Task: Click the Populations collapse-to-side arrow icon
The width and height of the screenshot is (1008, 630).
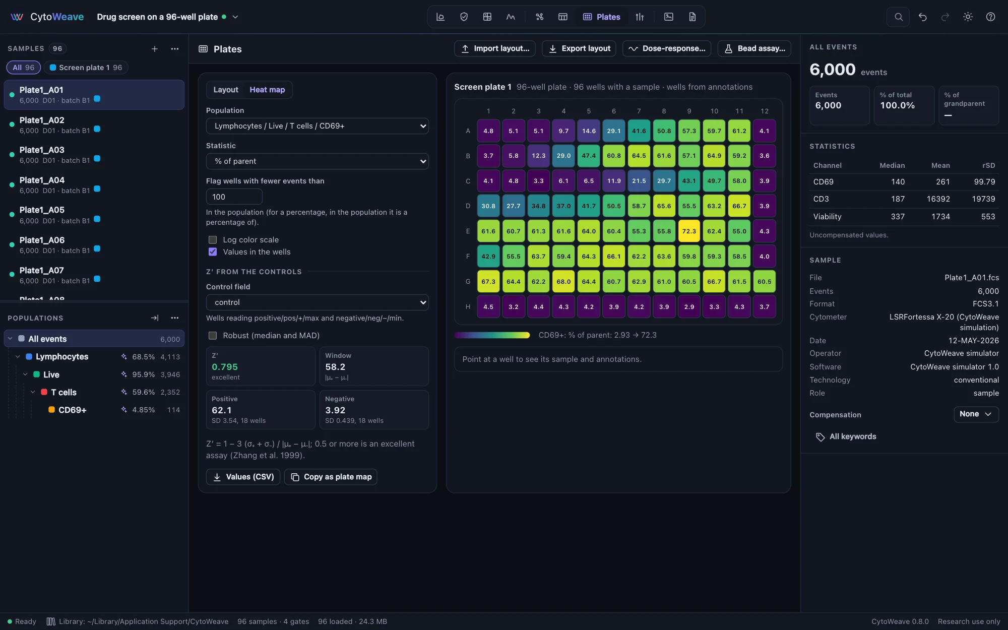Action: [x=155, y=318]
